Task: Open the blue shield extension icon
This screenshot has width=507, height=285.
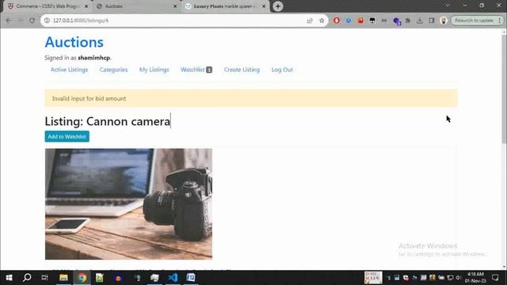Action: [x=349, y=21]
